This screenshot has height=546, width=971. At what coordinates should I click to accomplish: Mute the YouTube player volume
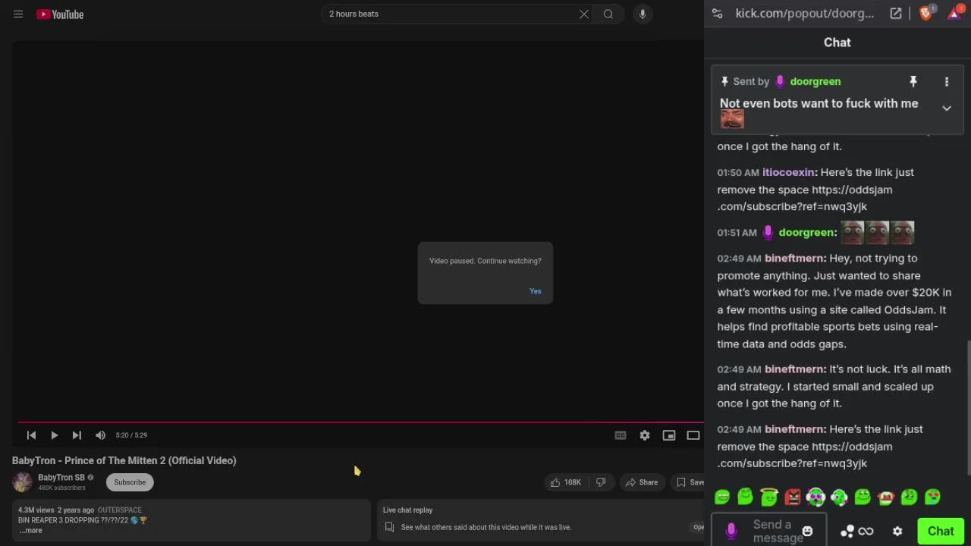[x=100, y=435]
